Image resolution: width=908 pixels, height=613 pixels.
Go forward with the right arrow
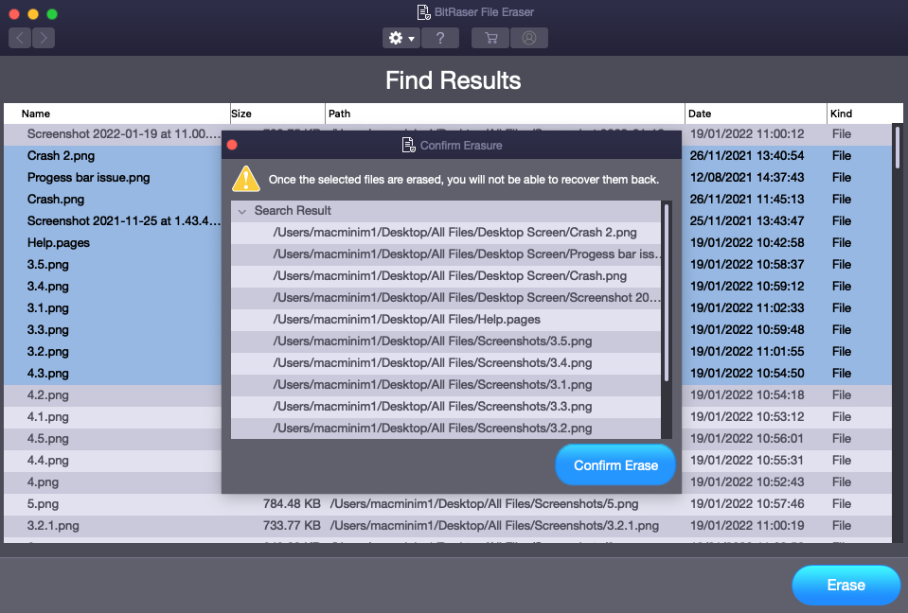[x=44, y=38]
